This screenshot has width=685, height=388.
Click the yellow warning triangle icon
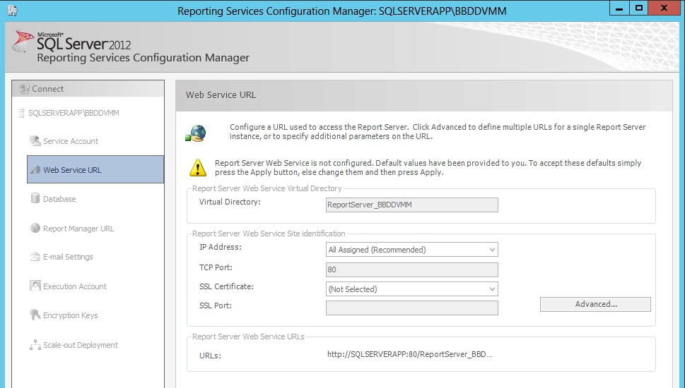(197, 168)
